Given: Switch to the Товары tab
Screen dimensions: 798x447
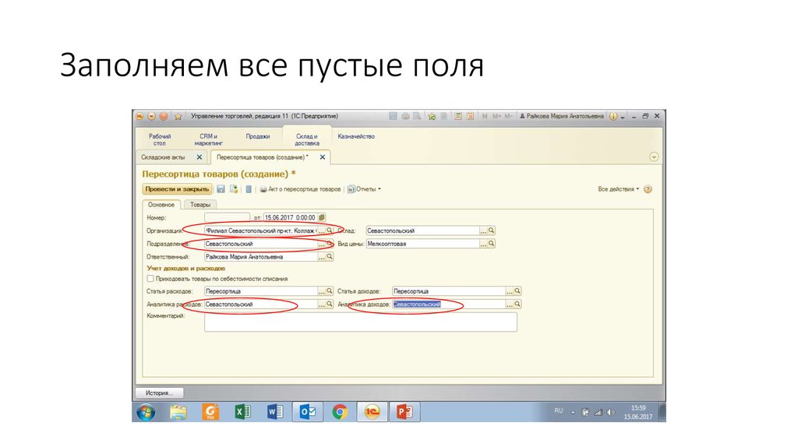Looking at the screenshot, I should 200,205.
